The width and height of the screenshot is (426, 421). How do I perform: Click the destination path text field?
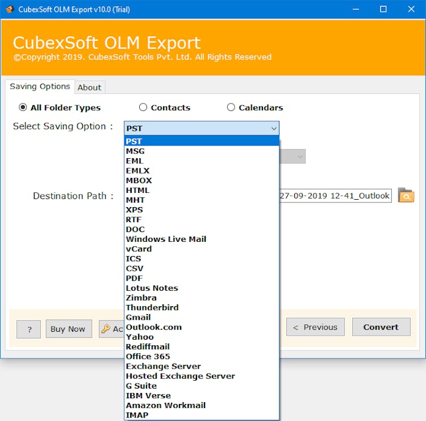336,196
